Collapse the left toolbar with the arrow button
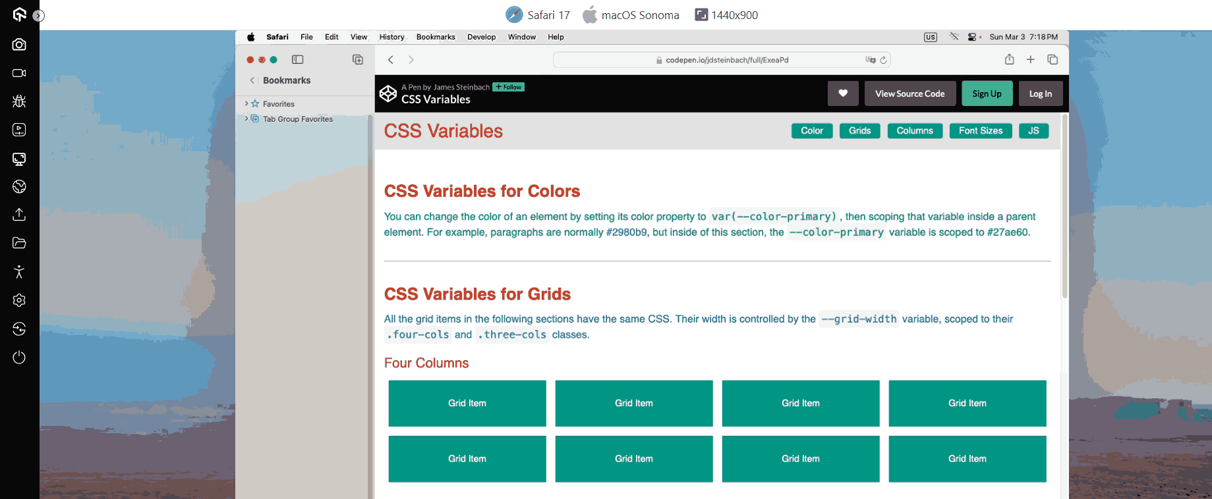1212x499 pixels. [x=39, y=16]
